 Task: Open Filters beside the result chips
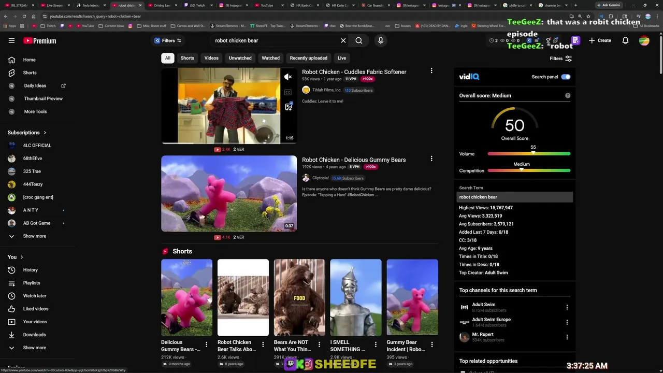[x=561, y=59]
